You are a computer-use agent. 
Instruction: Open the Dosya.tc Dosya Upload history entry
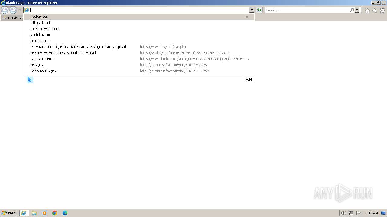(x=139, y=47)
